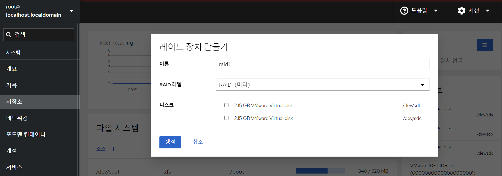Click the 생성 button
Image resolution: width=502 pixels, height=176 pixels.
click(170, 142)
